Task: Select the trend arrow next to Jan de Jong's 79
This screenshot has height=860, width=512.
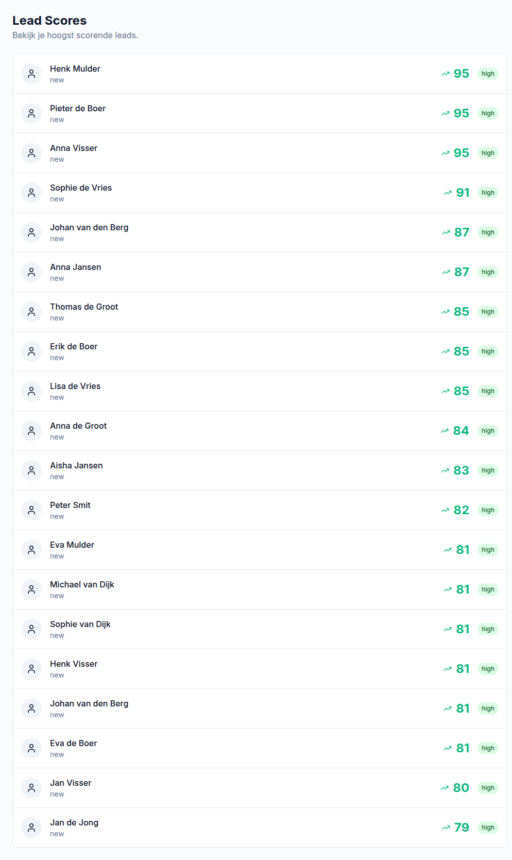Action: [x=446, y=827]
